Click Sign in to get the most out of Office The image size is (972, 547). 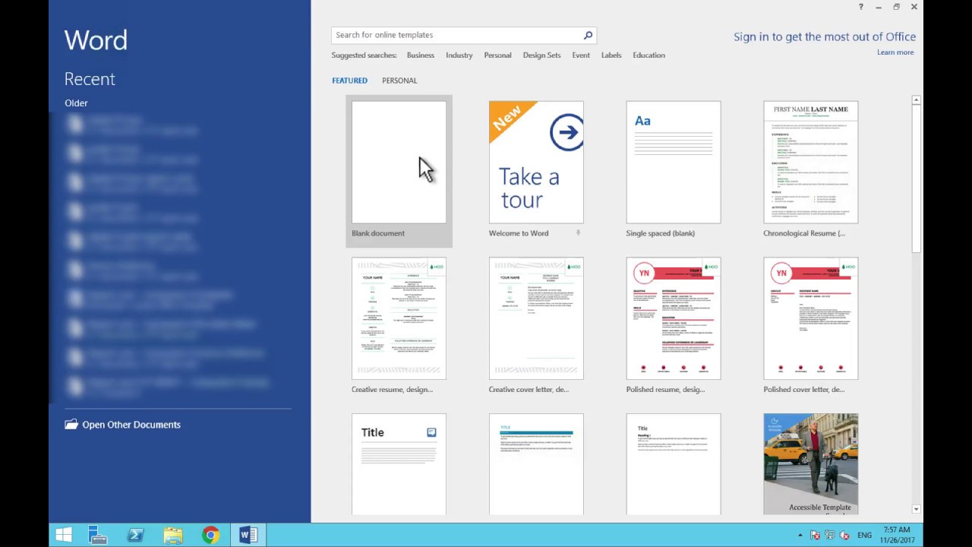click(x=825, y=36)
